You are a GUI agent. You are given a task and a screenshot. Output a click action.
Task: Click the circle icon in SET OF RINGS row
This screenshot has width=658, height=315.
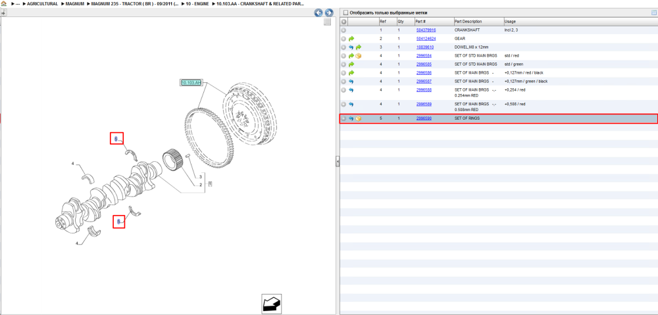[343, 119]
